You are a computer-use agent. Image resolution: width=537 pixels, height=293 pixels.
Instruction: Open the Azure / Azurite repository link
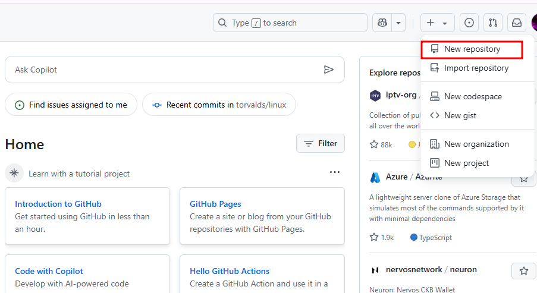coord(414,177)
